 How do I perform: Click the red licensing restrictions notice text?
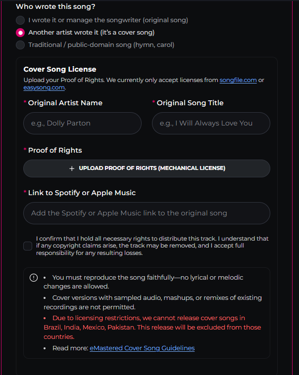pos(152,327)
